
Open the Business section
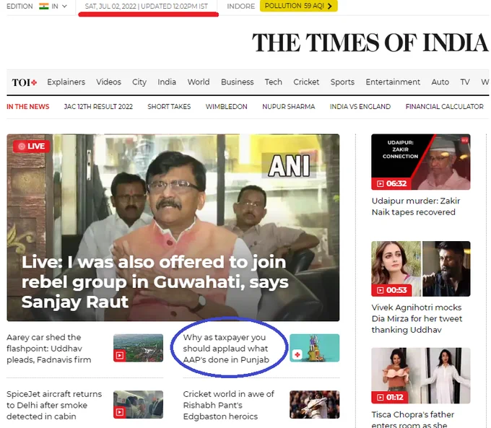coord(238,82)
